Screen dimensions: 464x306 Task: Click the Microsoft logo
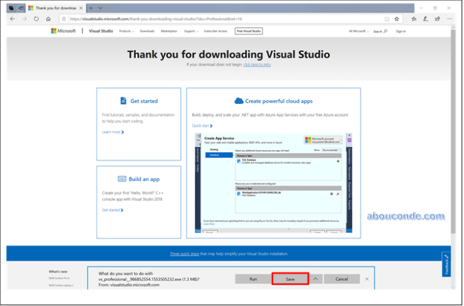click(x=63, y=31)
